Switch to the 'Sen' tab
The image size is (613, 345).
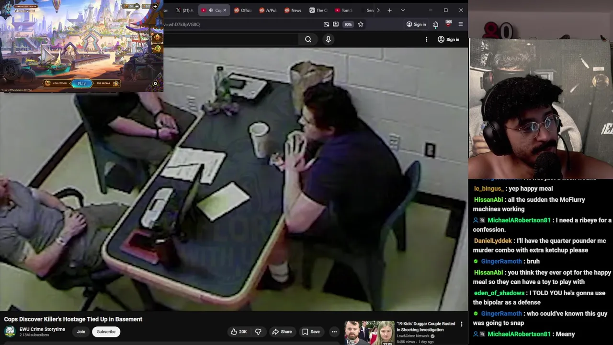tap(368, 10)
